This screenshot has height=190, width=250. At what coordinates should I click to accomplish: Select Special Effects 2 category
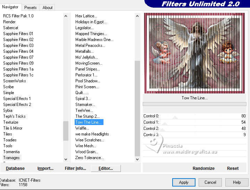(17, 105)
